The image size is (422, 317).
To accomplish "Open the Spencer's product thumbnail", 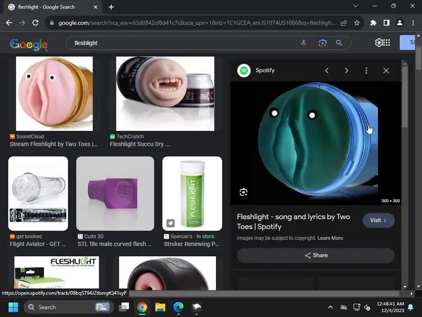I will click(x=192, y=193).
